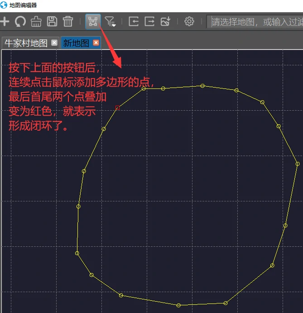303x313 pixels.
Task: Close the 新地图 tab
Action: (x=96, y=43)
